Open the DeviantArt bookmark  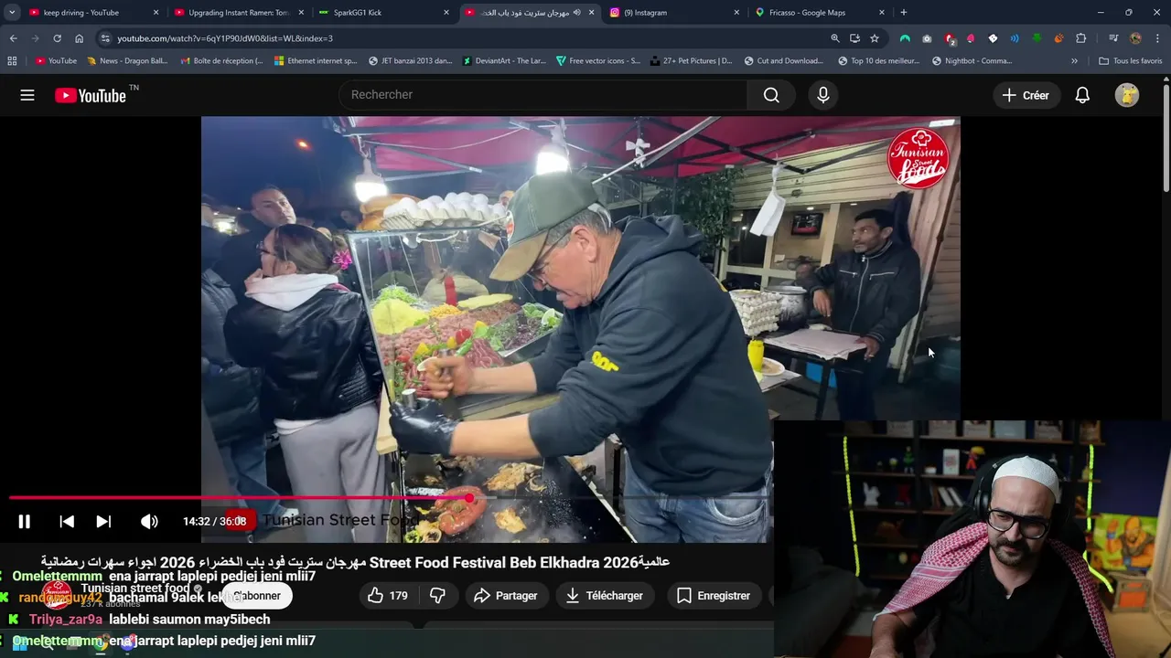click(504, 61)
